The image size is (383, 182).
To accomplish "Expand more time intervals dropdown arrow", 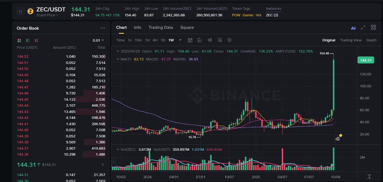I will (x=180, y=40).
